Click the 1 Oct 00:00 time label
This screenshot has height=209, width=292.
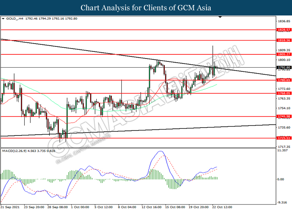click(x=80, y=207)
